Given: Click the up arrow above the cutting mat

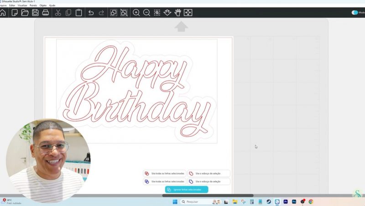Looking at the screenshot, I should [x=181, y=27].
